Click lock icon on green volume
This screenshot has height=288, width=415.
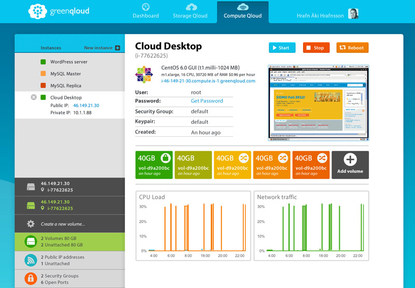click(x=165, y=159)
